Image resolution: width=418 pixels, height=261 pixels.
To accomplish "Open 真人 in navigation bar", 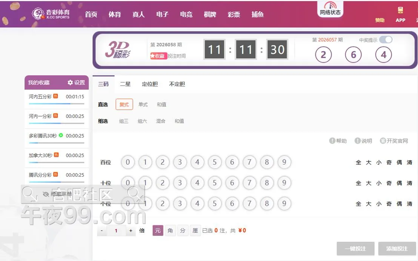I will 138,14.
